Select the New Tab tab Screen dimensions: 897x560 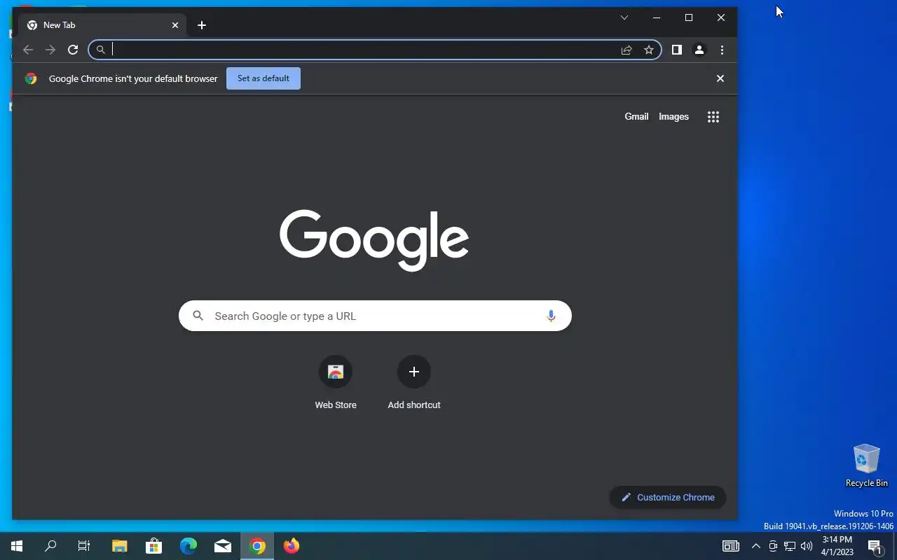(104, 25)
